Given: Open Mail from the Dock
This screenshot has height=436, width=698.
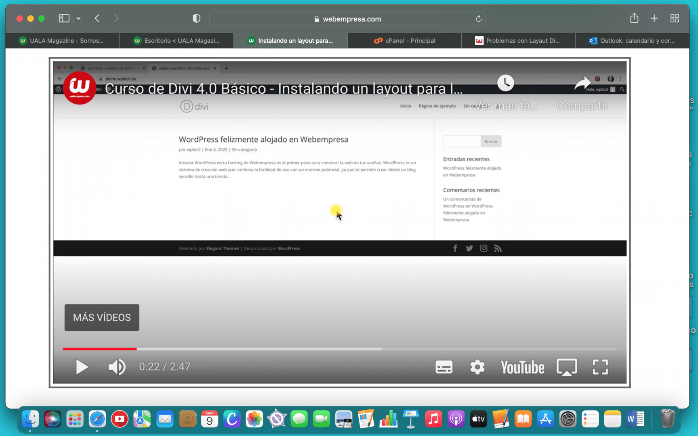Looking at the screenshot, I should 164,419.
